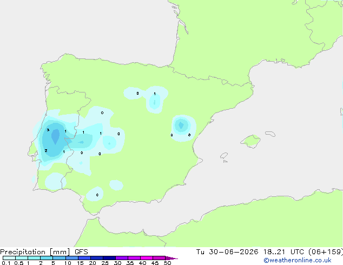Open the weatheronline.co.uk link
This screenshot has height=265, width=343.
click(x=297, y=260)
